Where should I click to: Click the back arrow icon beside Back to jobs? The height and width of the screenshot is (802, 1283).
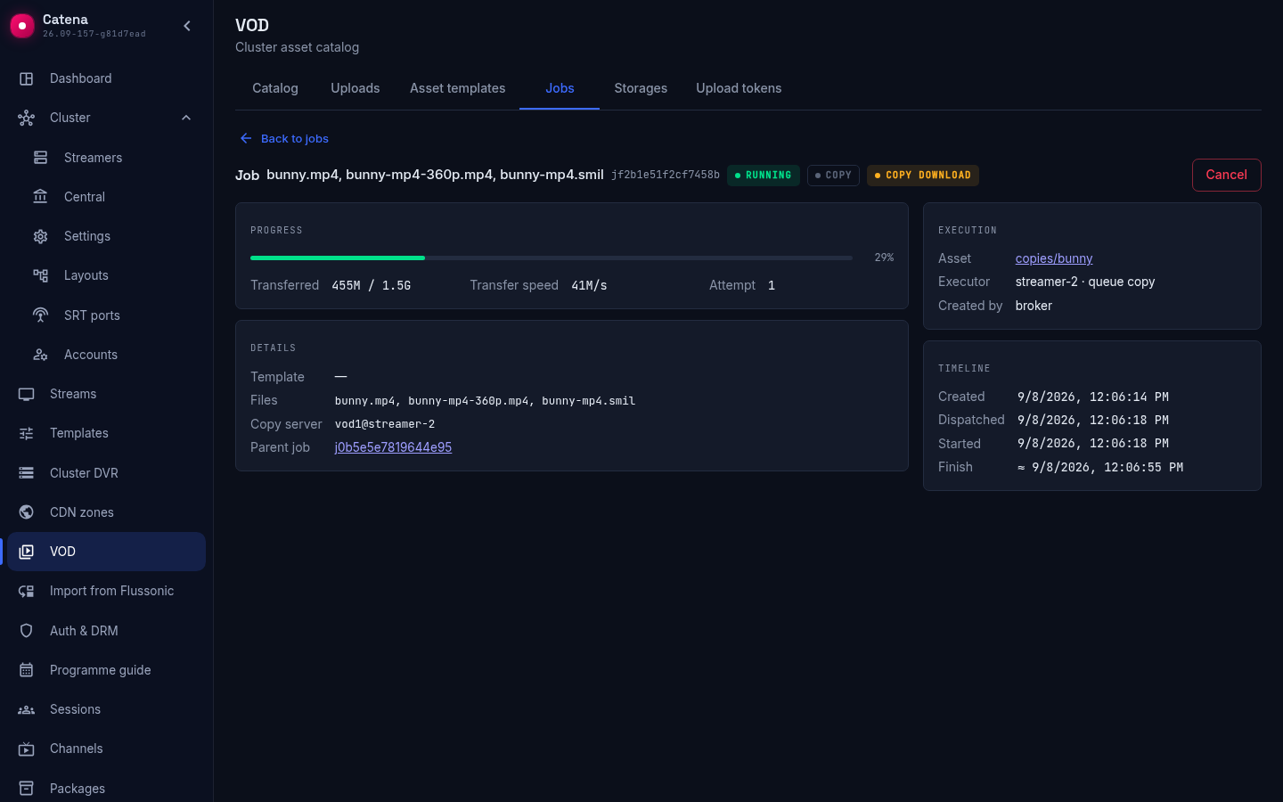click(246, 138)
